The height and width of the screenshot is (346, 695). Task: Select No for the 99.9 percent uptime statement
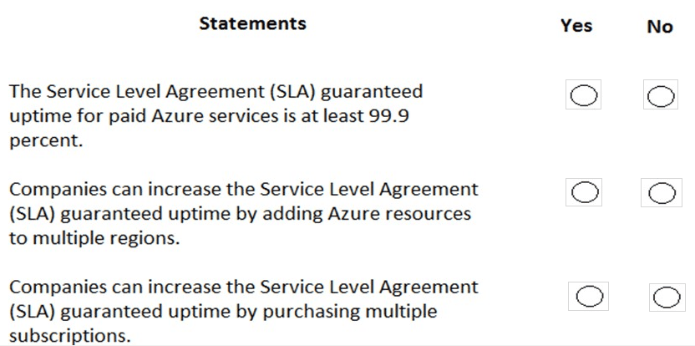tap(660, 99)
